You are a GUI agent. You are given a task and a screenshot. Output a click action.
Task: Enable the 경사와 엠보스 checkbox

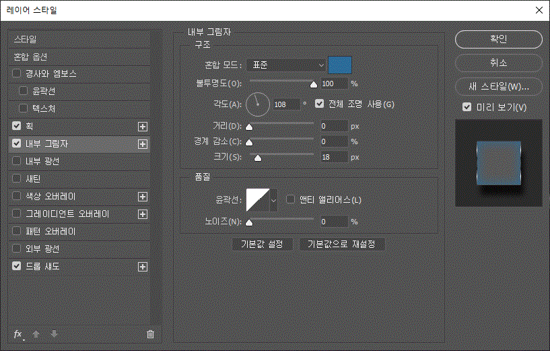coord(16,73)
